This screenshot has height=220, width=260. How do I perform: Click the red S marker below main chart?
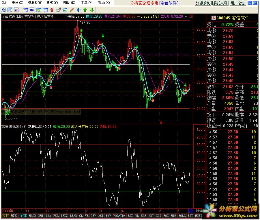[x=161, y=123]
